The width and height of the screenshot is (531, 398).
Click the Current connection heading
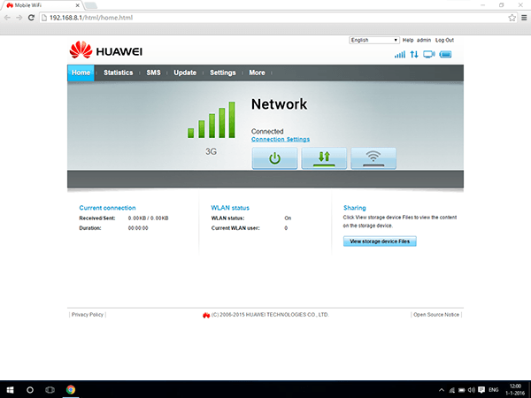[x=107, y=208]
